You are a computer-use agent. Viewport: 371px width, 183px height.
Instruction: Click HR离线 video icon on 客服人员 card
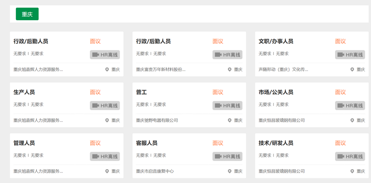tap(218, 157)
